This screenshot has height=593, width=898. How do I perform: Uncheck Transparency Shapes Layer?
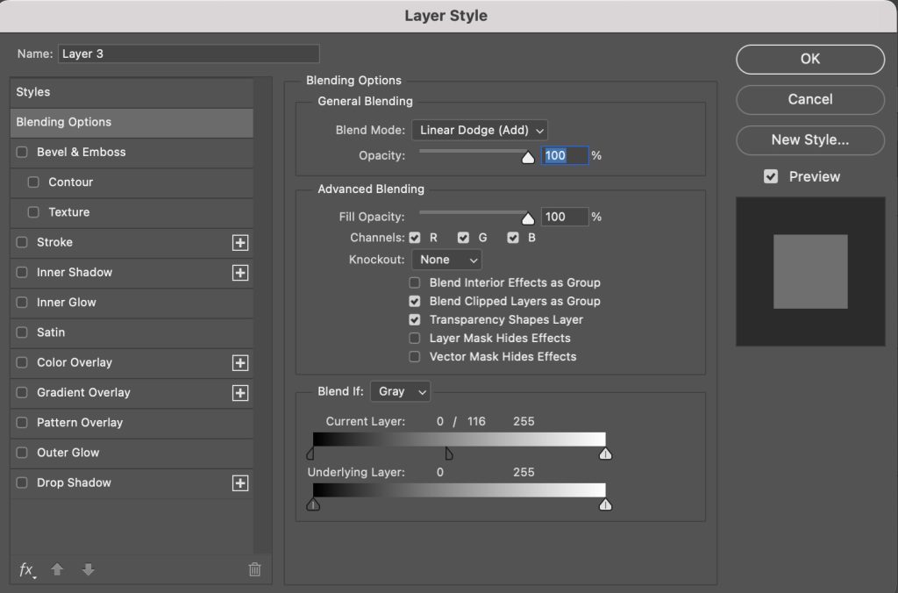(415, 320)
